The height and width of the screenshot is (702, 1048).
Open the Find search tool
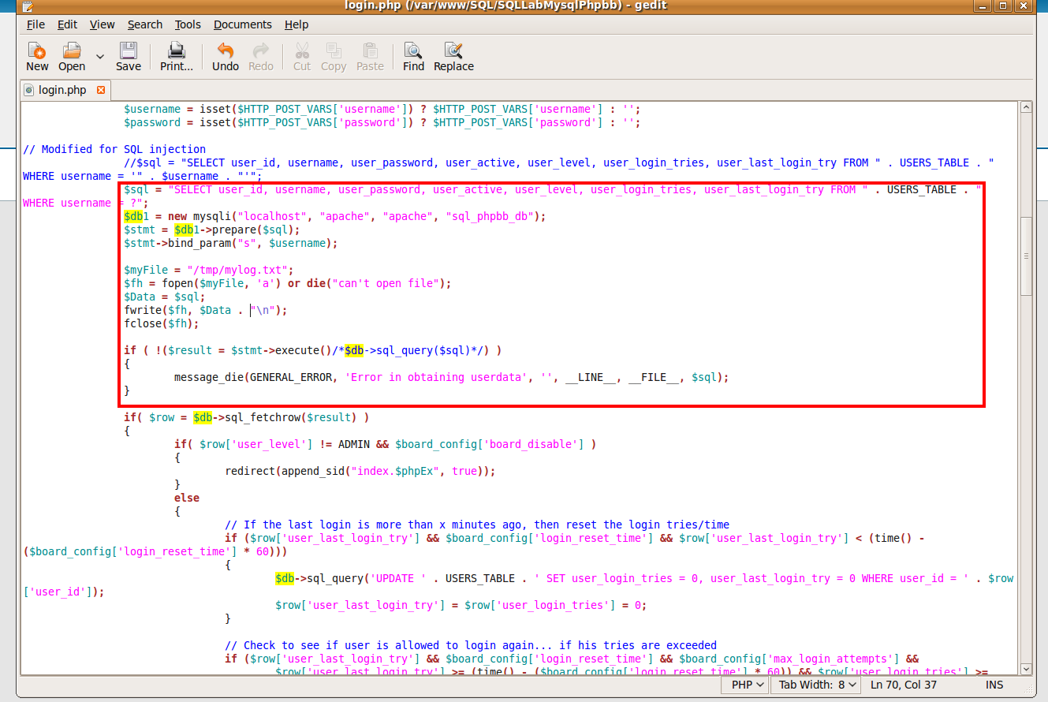(413, 56)
